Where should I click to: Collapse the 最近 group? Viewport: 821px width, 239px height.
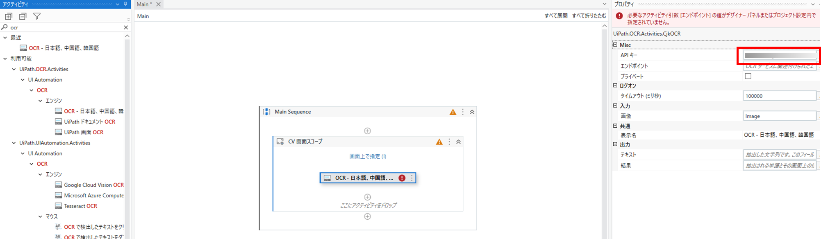point(5,38)
